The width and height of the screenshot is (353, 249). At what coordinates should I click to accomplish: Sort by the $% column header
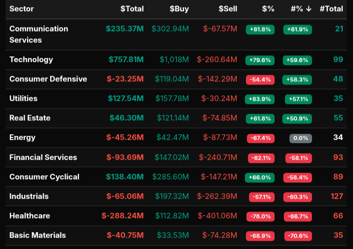[x=267, y=9]
